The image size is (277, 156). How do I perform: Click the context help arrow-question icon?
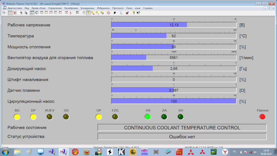[x=138, y=13]
